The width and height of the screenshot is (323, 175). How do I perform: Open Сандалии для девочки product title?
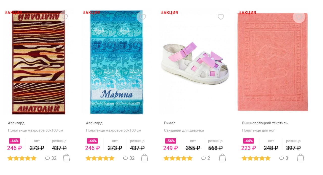pyautogui.click(x=184, y=130)
